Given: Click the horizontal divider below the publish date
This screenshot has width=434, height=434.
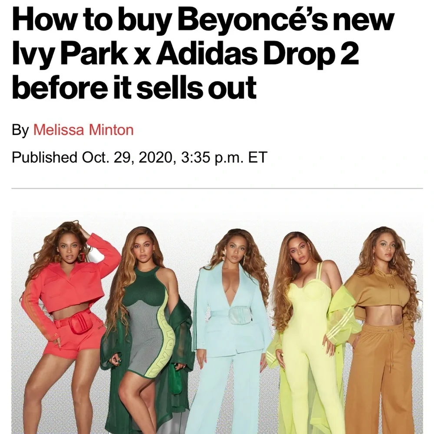Looking at the screenshot, I should [217, 188].
